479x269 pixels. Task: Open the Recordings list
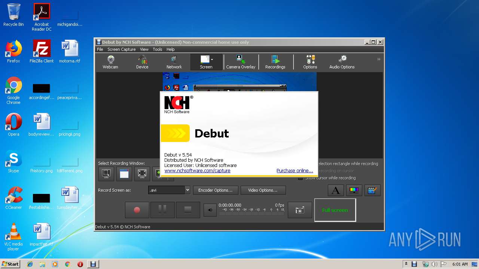(275, 62)
